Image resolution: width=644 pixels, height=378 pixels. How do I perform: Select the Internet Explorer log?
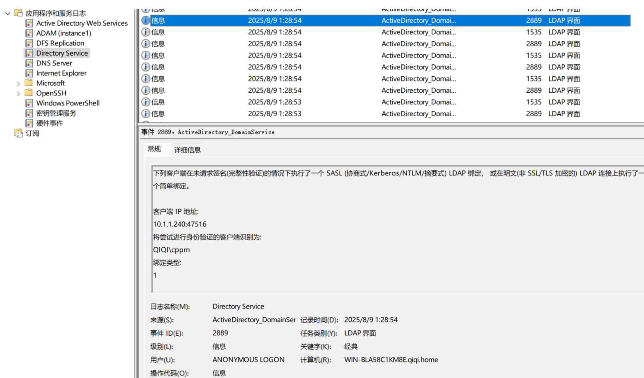(62, 73)
